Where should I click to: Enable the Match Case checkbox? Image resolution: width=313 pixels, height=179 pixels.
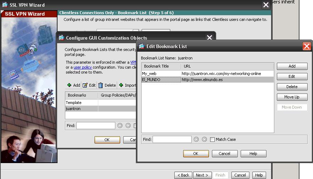(212, 139)
